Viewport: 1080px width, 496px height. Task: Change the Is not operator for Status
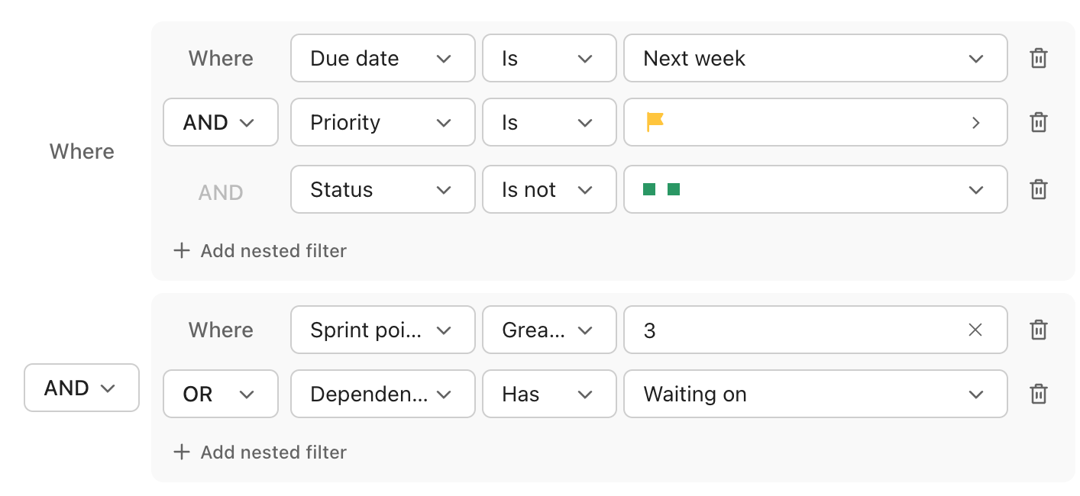pos(548,190)
